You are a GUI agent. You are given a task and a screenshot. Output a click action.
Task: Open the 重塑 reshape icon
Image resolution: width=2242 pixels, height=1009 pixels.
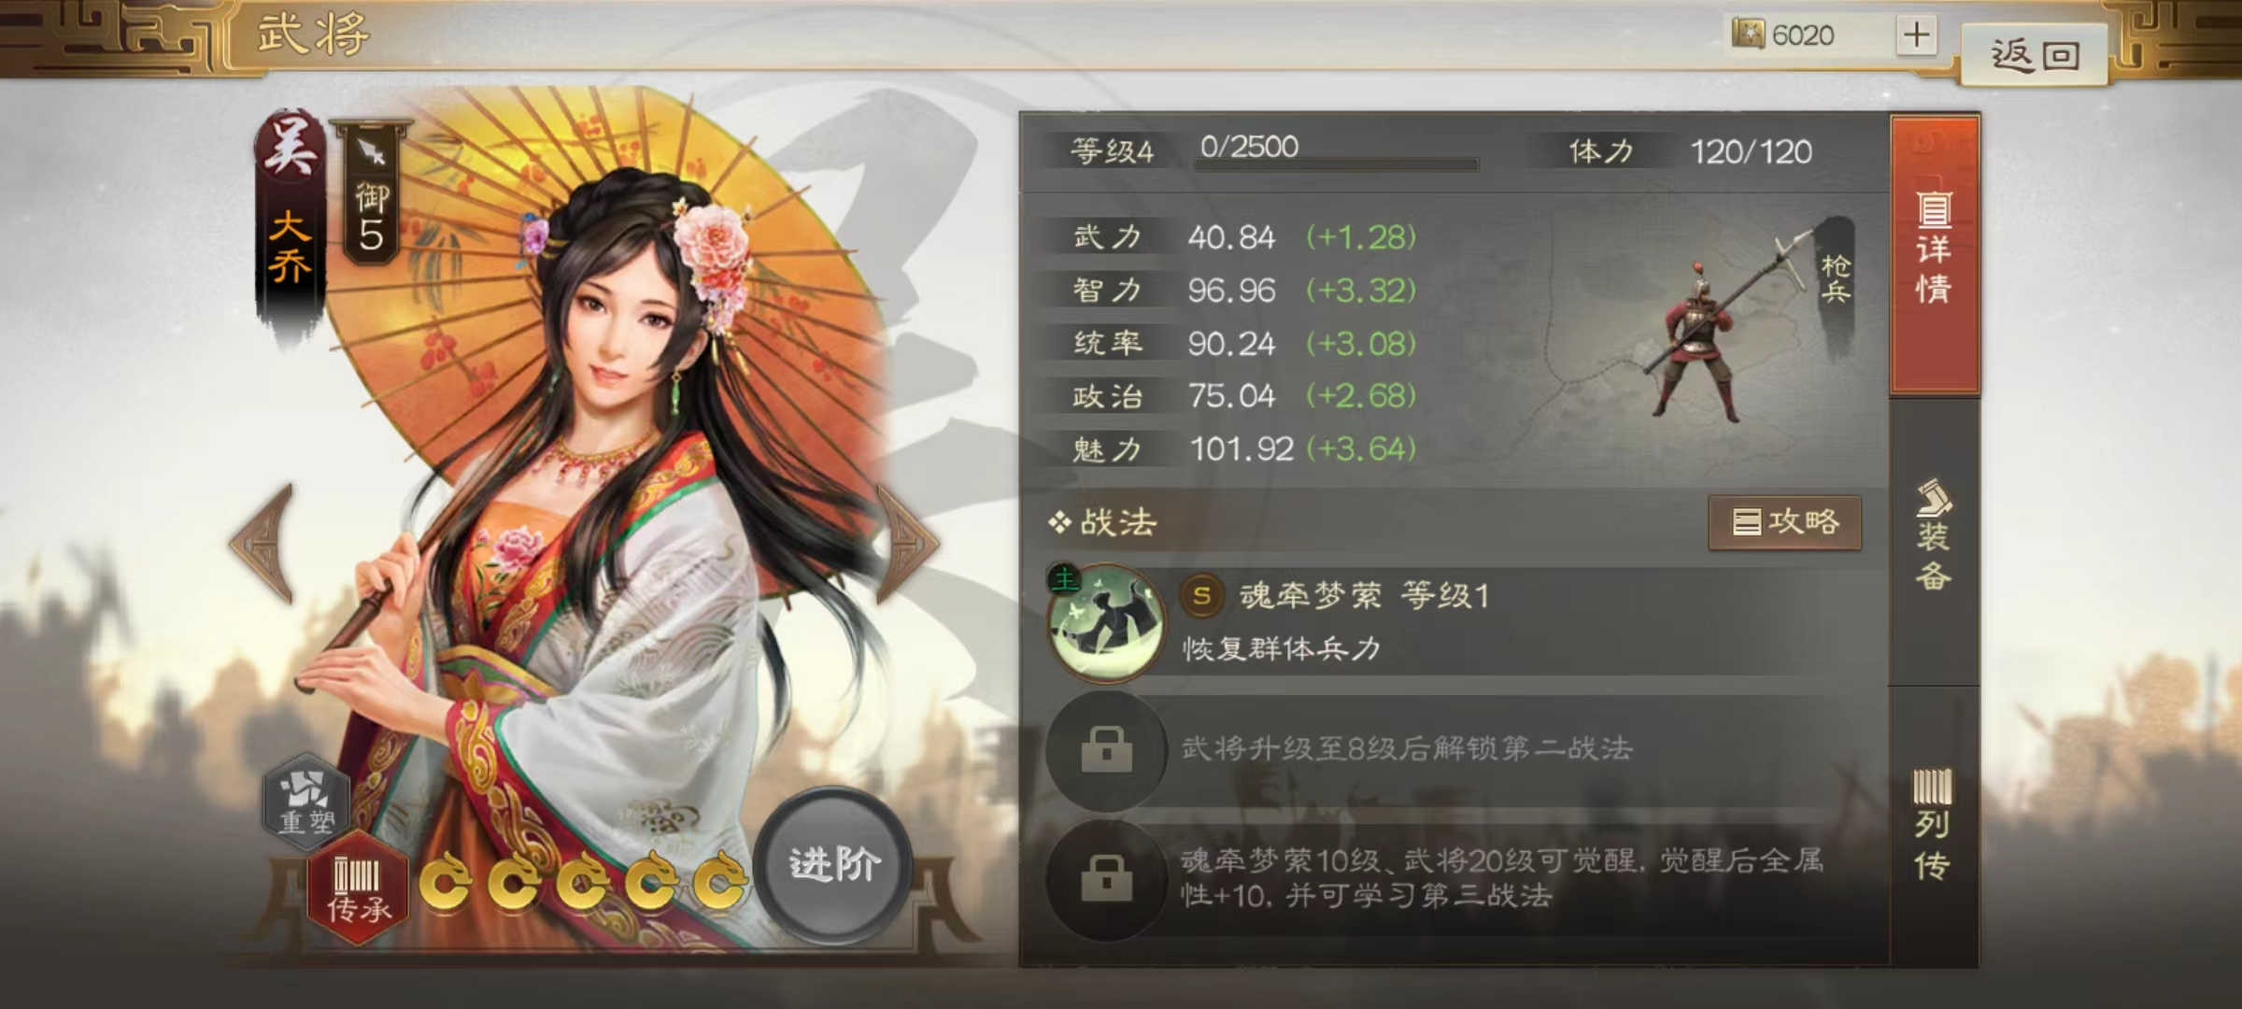click(307, 801)
